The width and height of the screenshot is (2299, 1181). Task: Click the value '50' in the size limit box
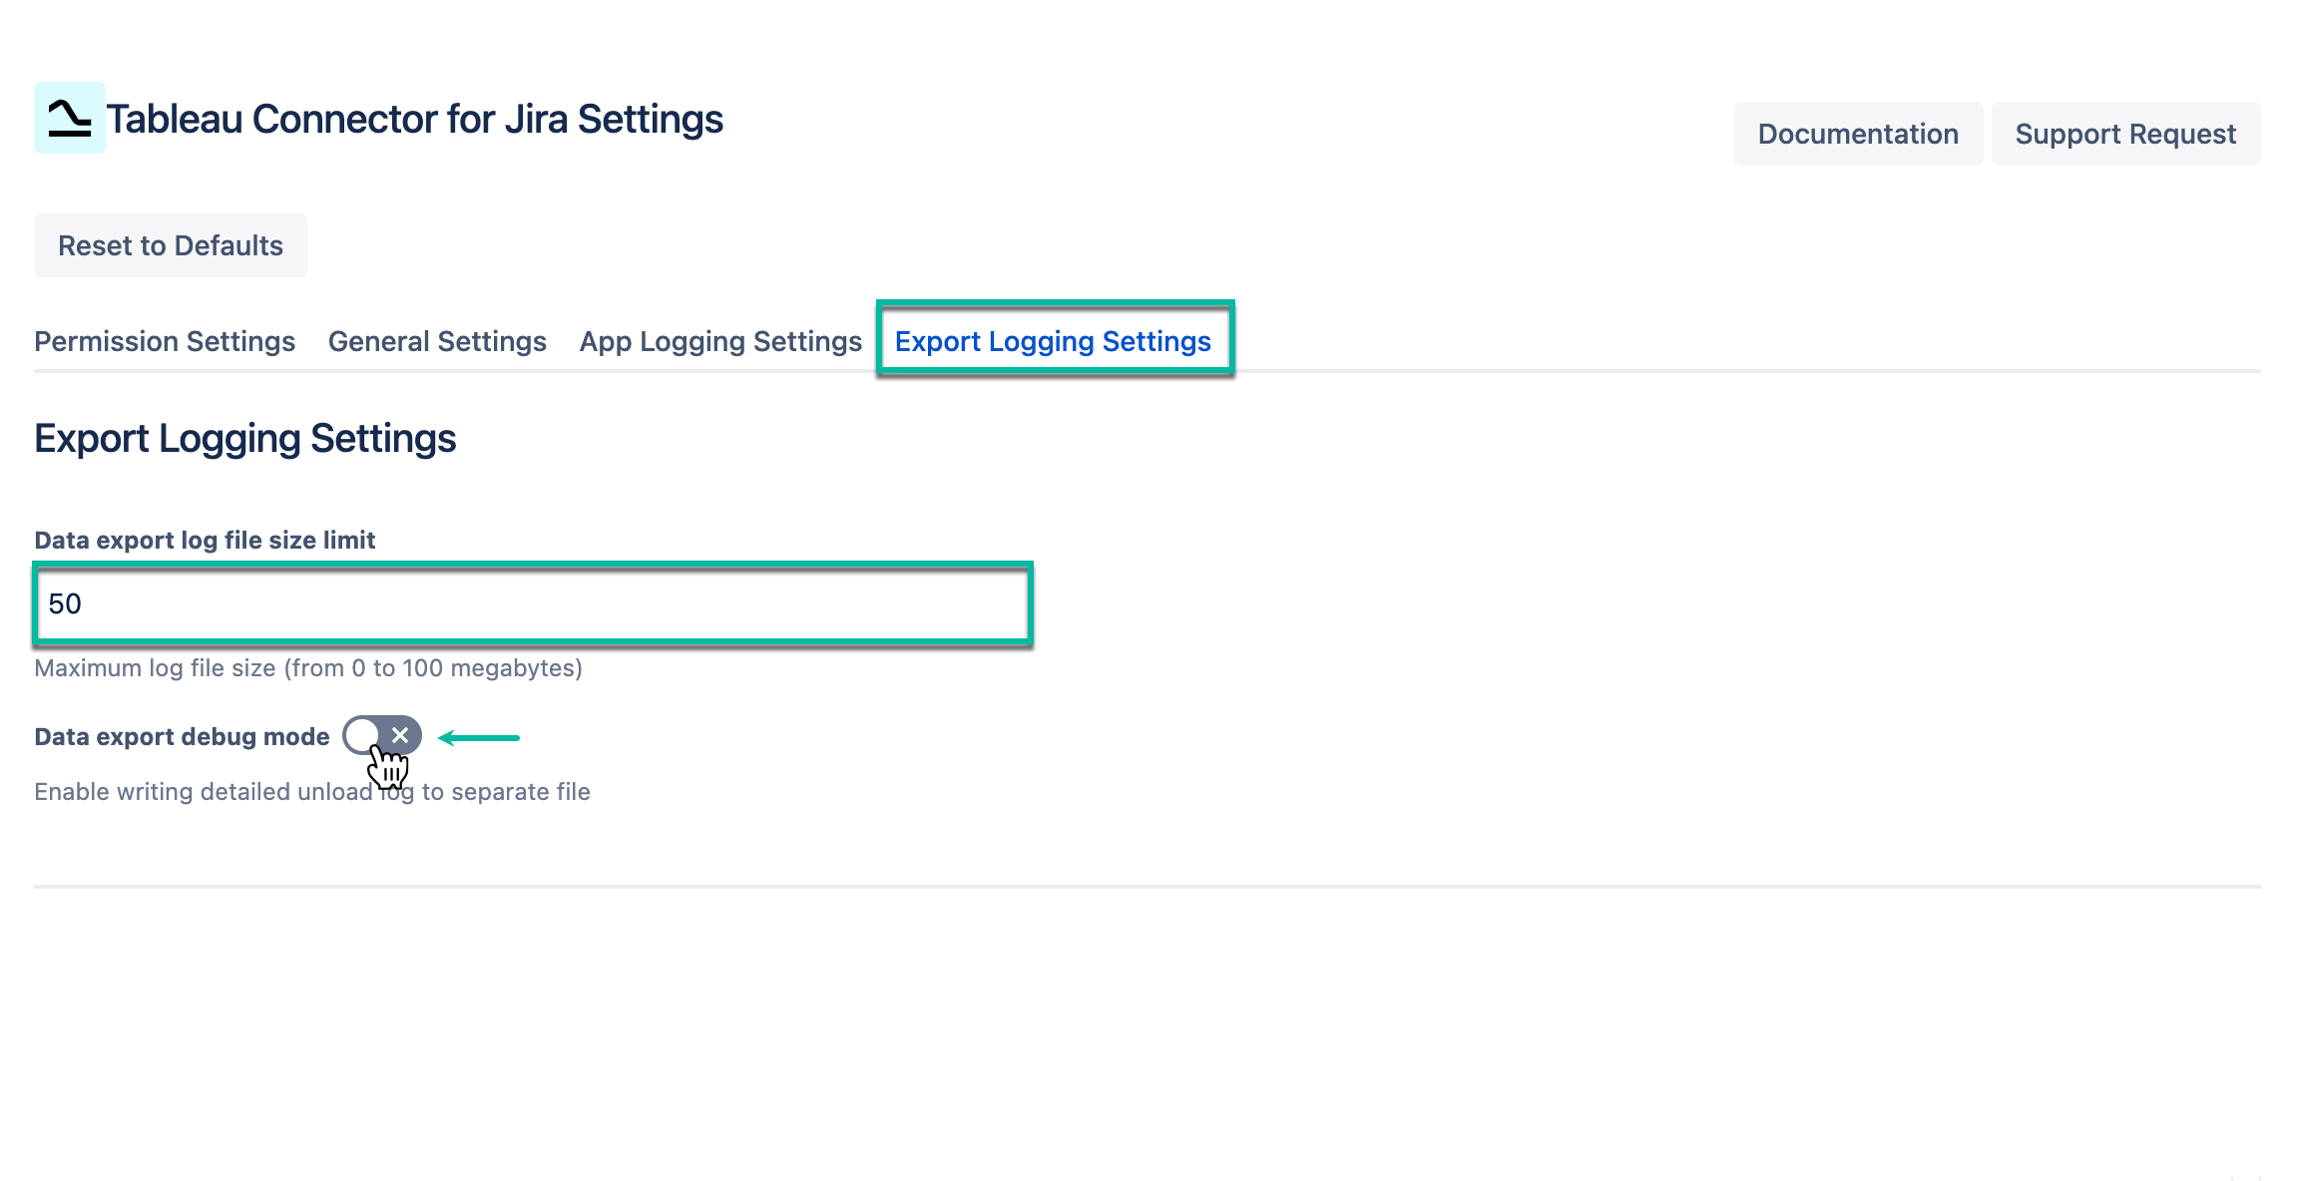pos(65,603)
